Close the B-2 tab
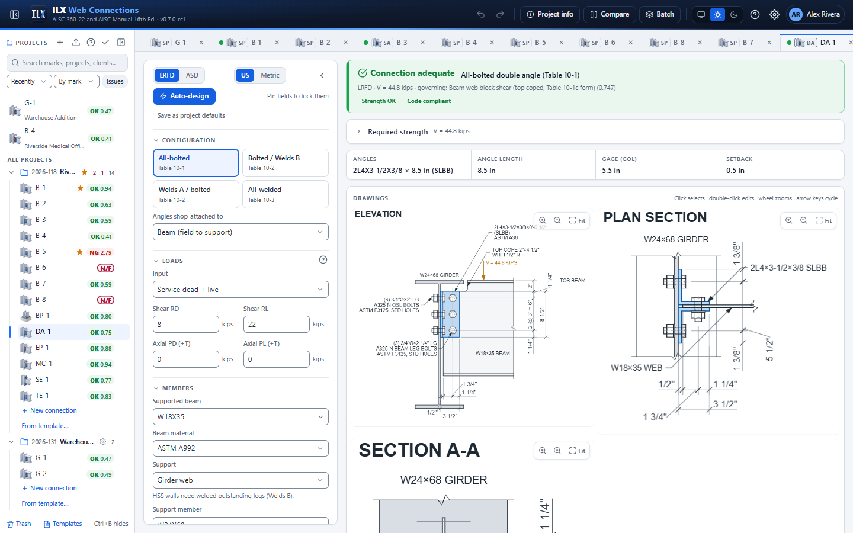Image resolution: width=853 pixels, height=533 pixels. (x=346, y=43)
